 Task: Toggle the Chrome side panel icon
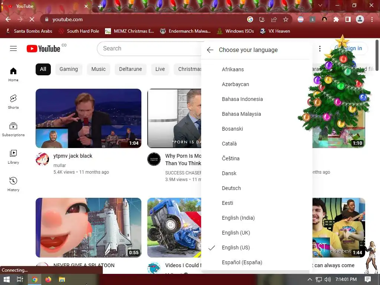(x=348, y=19)
